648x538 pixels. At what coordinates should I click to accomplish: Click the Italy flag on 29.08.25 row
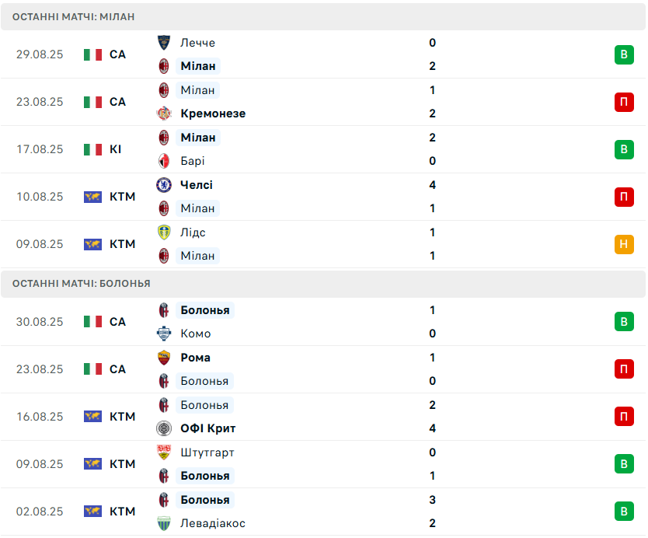[93, 54]
